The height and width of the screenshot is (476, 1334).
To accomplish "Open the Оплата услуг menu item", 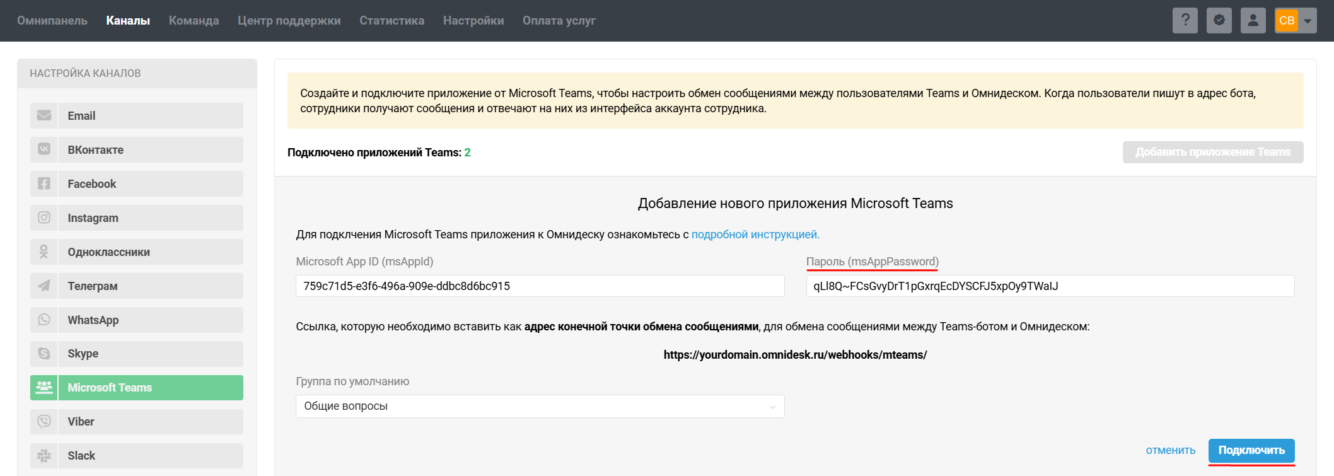I will coord(559,21).
